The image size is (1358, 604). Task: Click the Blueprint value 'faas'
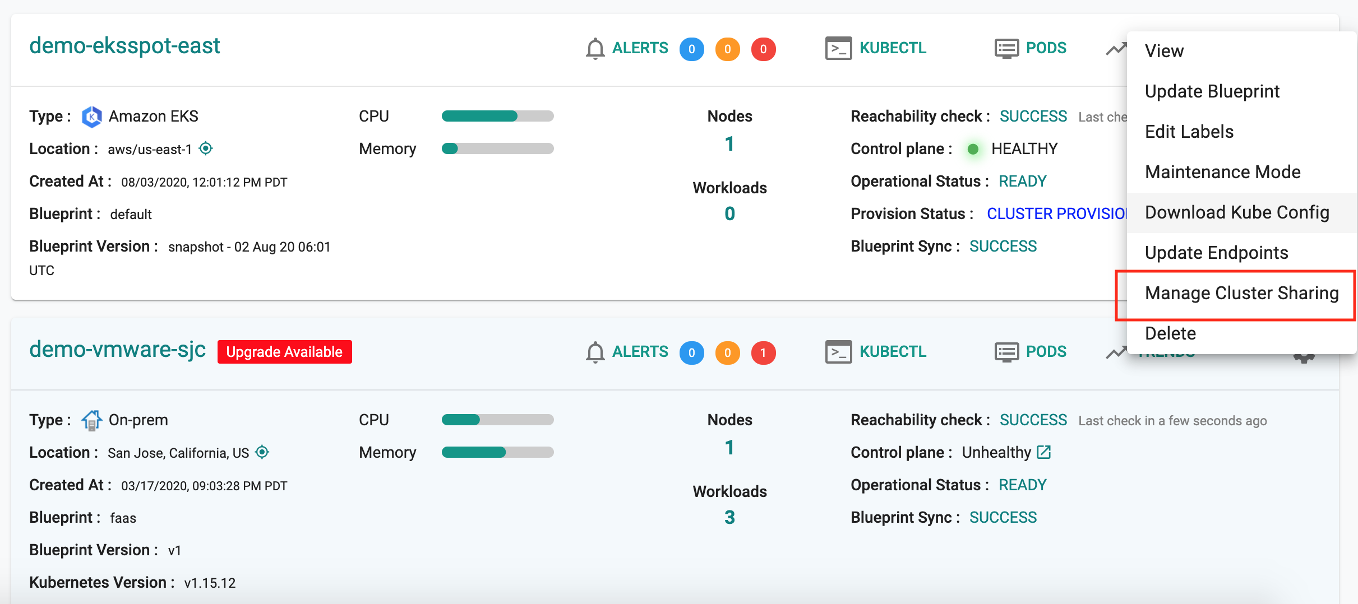pyautogui.click(x=123, y=518)
